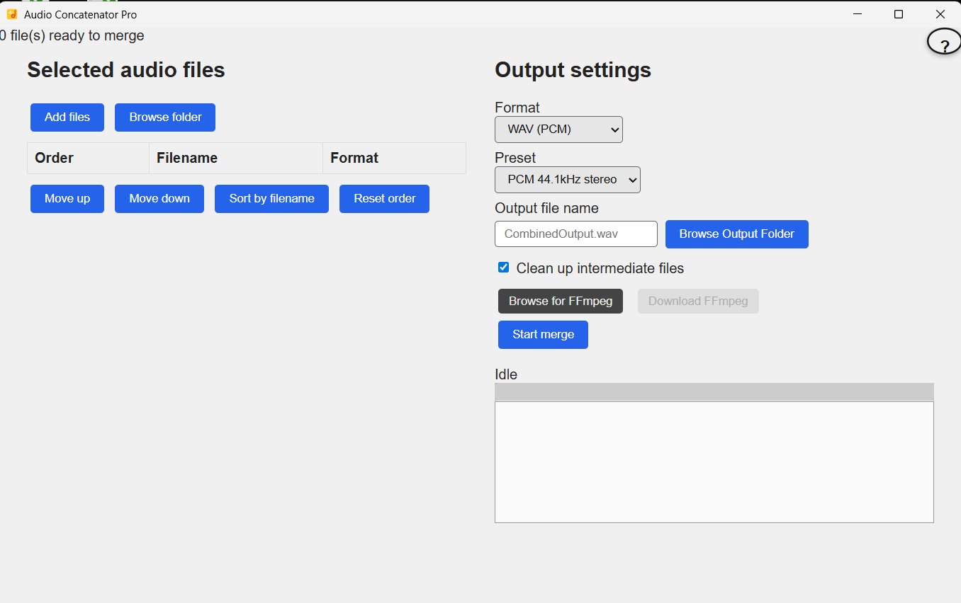Screen dimensions: 961x603
Task: Expand the Preset dropdown PCM 44.1kHz stereo
Action: click(568, 180)
